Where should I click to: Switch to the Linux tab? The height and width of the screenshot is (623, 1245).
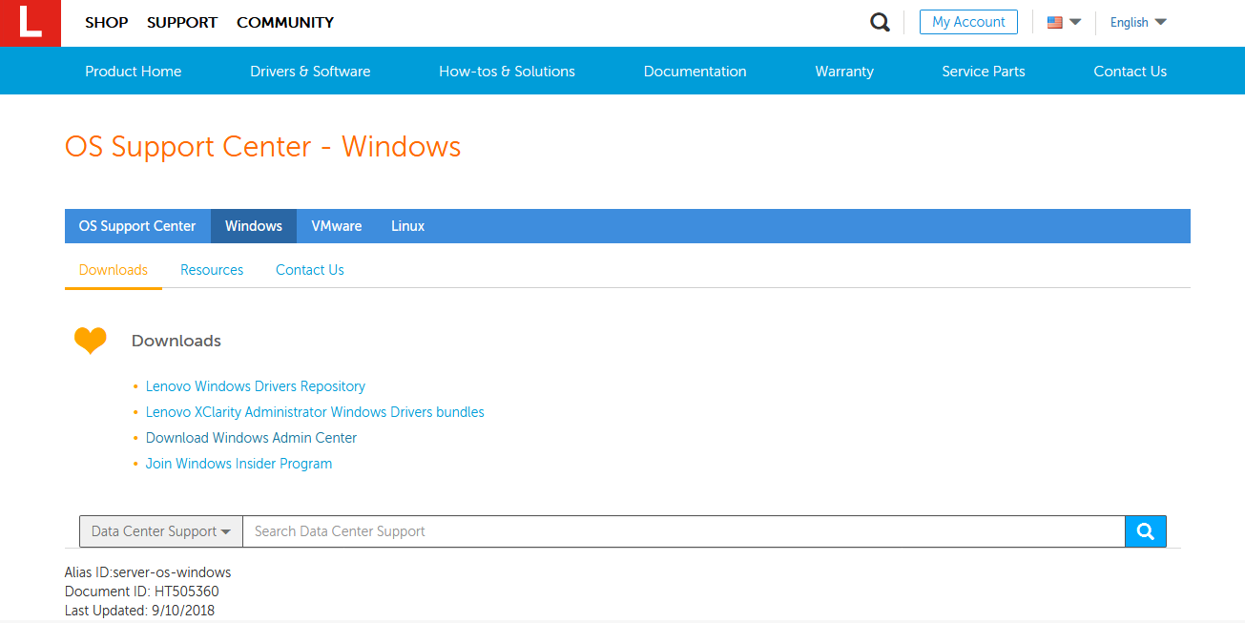click(407, 226)
